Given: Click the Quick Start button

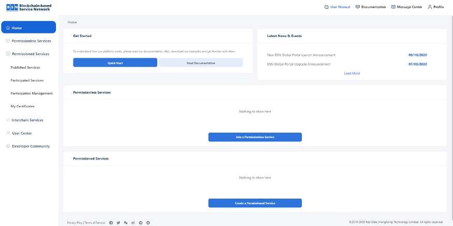Looking at the screenshot, I should [x=115, y=63].
